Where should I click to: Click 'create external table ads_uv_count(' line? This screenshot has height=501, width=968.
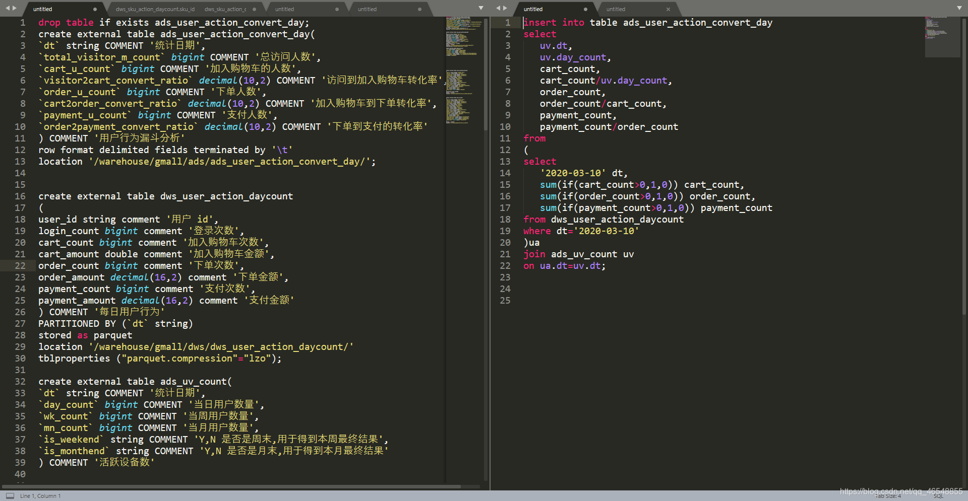[x=135, y=381]
